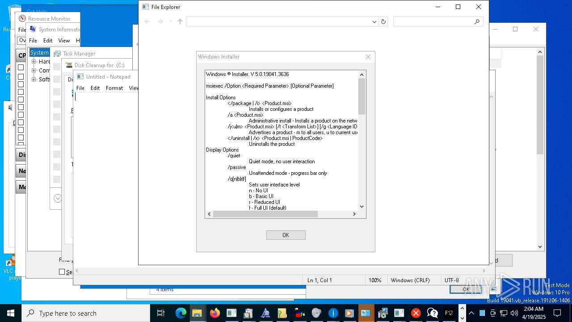Click the orange media player taskbar icon
The height and width of the screenshot is (322, 572).
[x=349, y=313]
